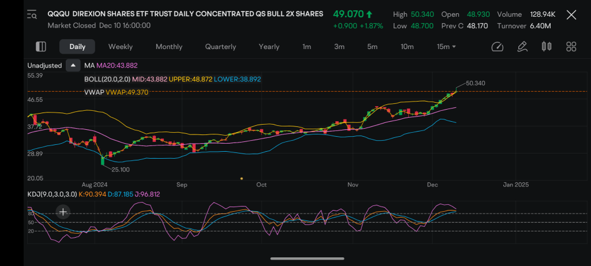The width and height of the screenshot is (591, 266).
Task: Open the Unadjusted price adjustment selector
Action: [45, 66]
